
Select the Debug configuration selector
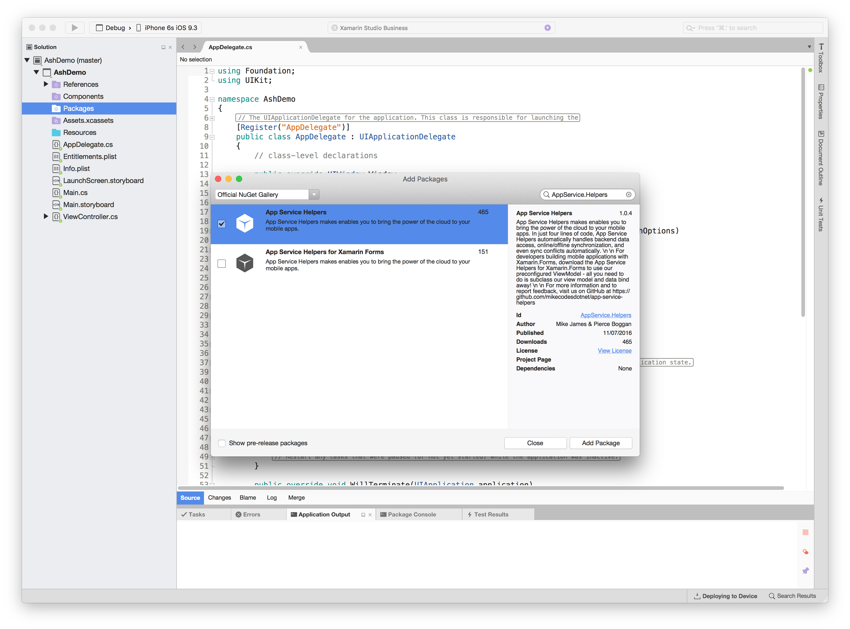coord(110,28)
